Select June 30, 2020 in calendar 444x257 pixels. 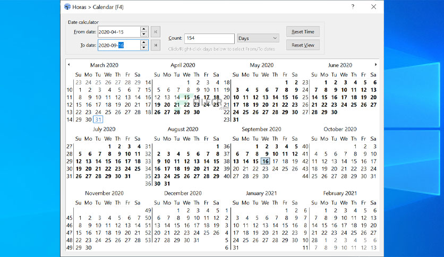point(334,112)
